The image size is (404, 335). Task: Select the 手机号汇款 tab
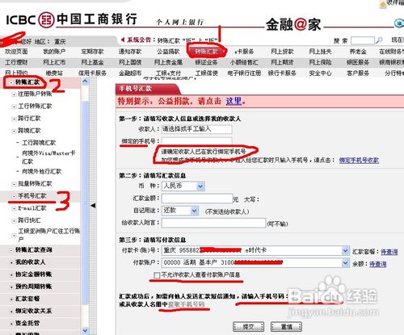pyautogui.click(x=147, y=89)
